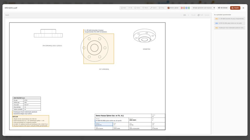Viewport: 250px width, 140px height.
Task: Click the 'Sayfa' label in page toolbar
Action: [x=7, y=15]
